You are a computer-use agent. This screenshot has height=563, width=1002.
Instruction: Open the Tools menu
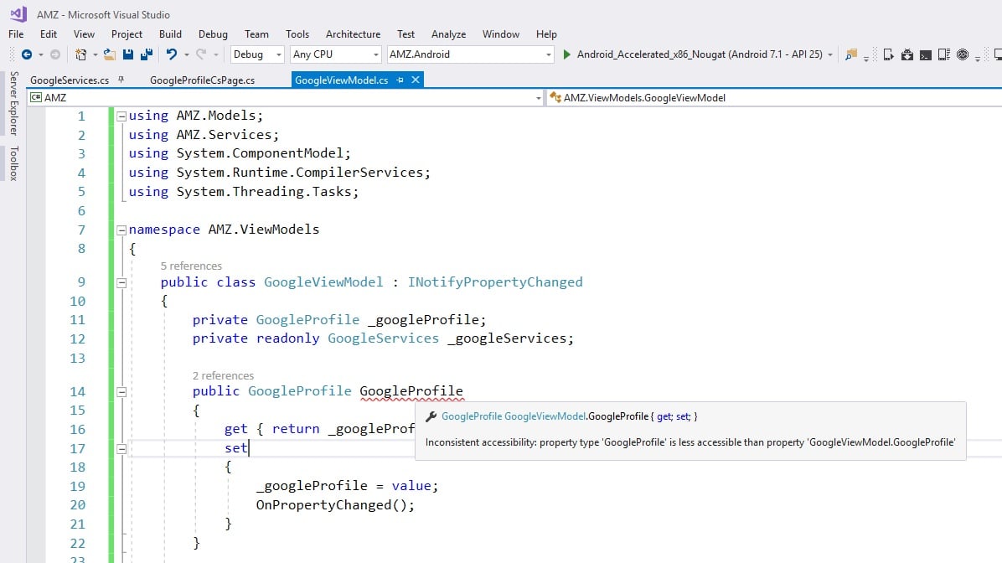[297, 34]
